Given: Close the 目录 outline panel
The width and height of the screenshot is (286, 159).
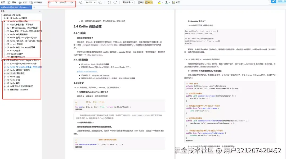Looking at the screenshot, I should coord(40,11).
